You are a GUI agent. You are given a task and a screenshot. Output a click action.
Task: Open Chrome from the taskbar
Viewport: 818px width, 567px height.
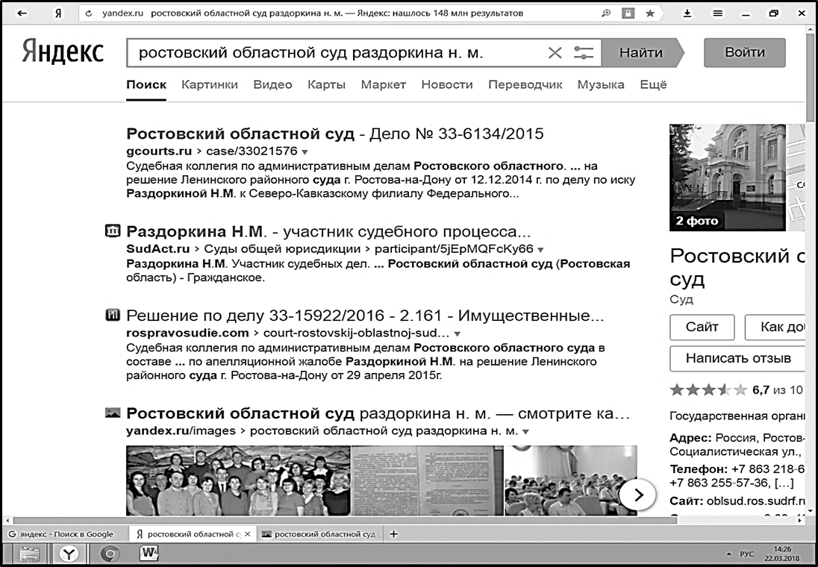[x=110, y=554]
